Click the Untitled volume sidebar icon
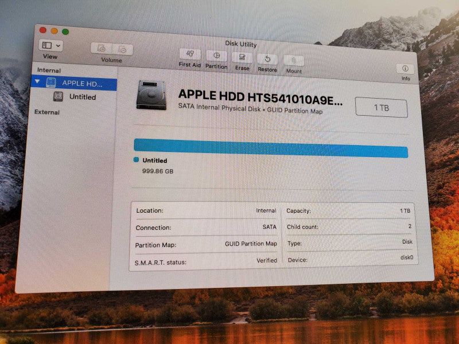The width and height of the screenshot is (459, 344). click(x=58, y=96)
